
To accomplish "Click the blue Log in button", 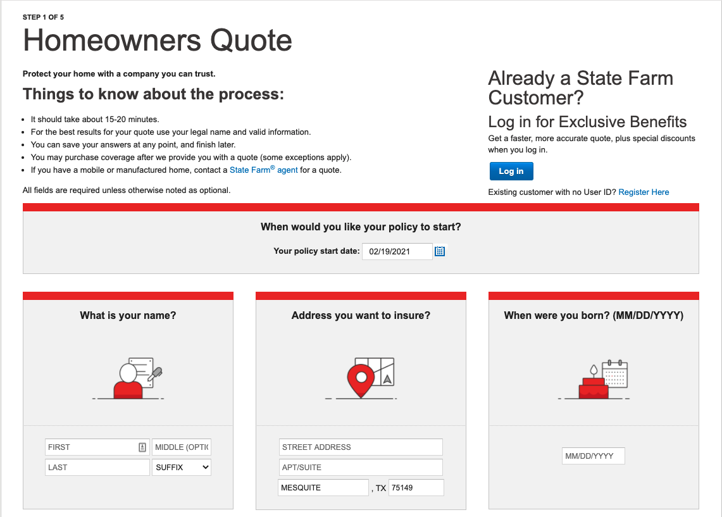I will [x=511, y=171].
